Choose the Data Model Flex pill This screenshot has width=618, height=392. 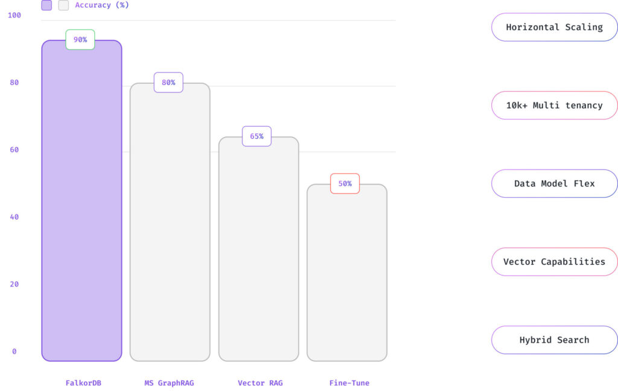554,183
